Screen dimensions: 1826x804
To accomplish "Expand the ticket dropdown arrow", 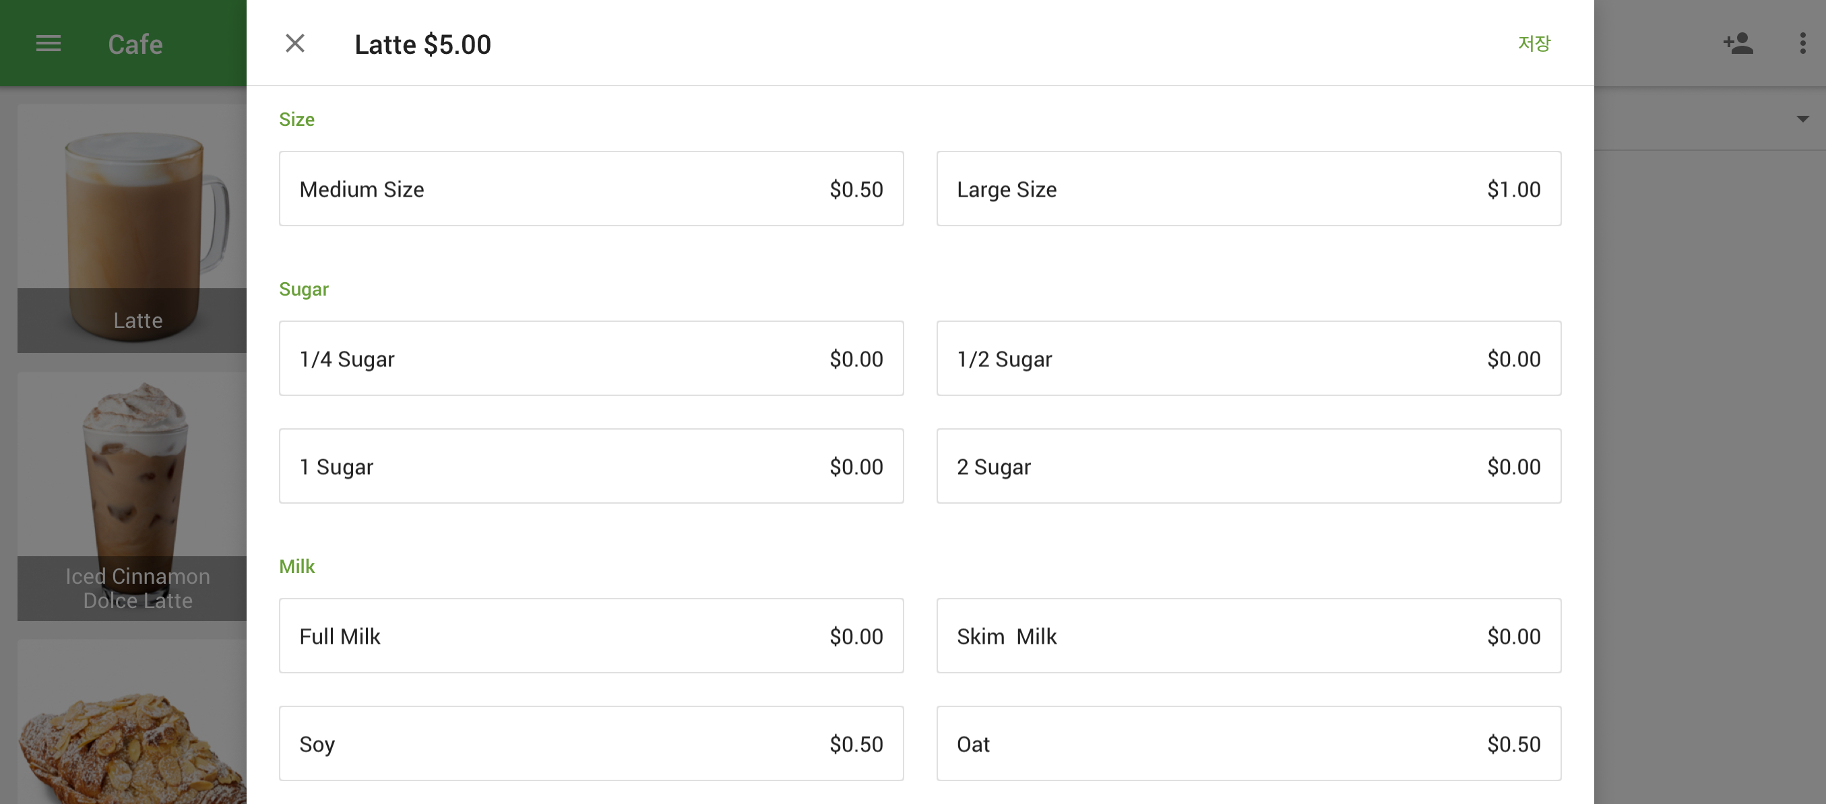I will pos(1802,119).
